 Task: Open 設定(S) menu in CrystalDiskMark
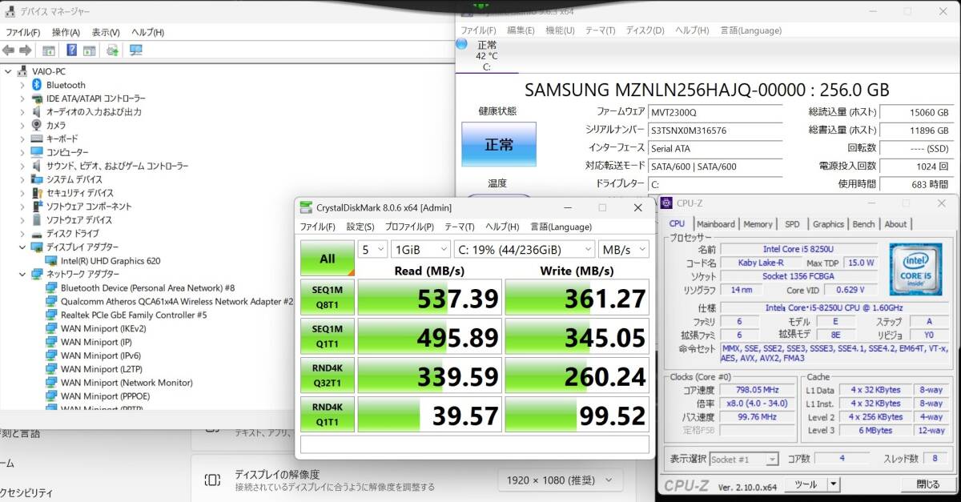point(360,227)
